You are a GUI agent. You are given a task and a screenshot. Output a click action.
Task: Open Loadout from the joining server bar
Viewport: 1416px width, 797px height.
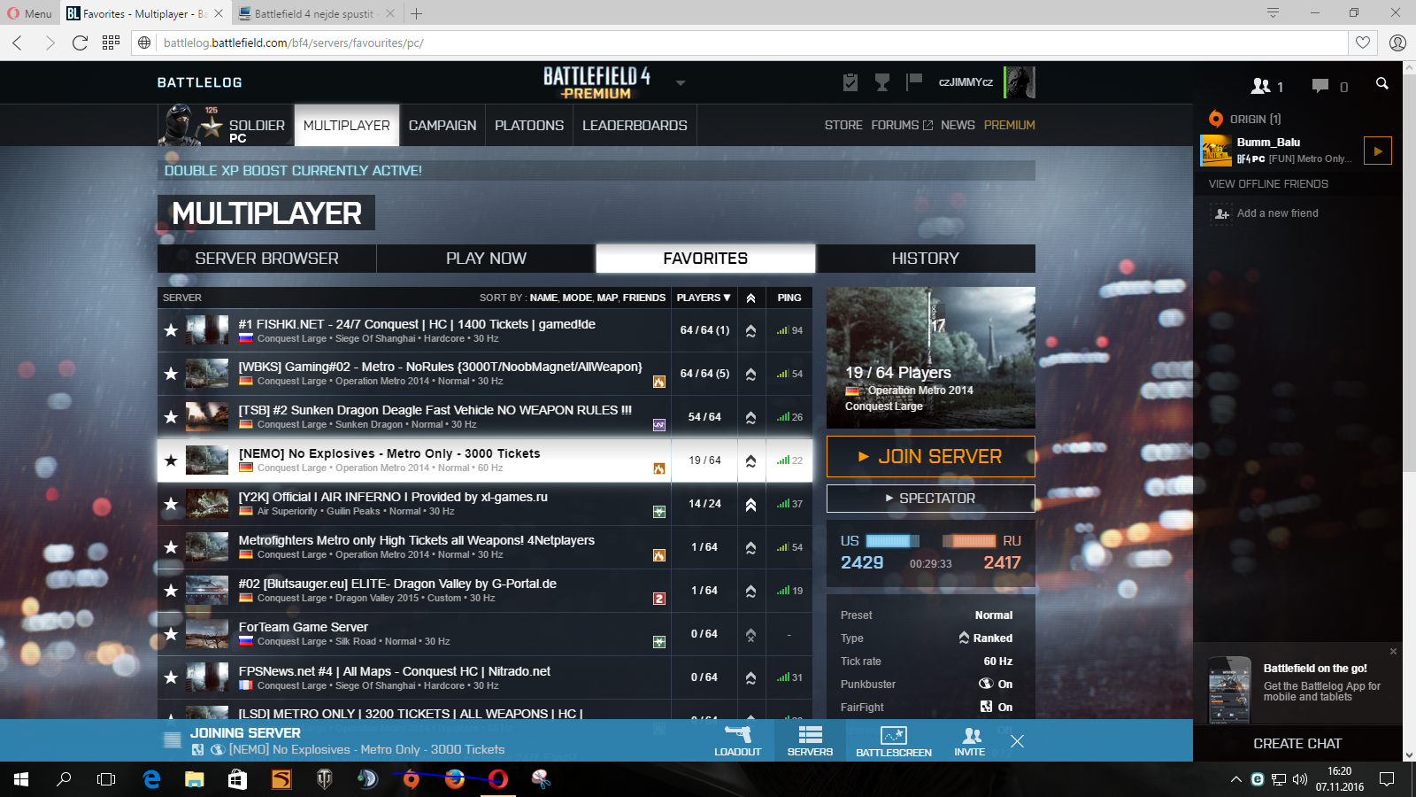point(738,740)
